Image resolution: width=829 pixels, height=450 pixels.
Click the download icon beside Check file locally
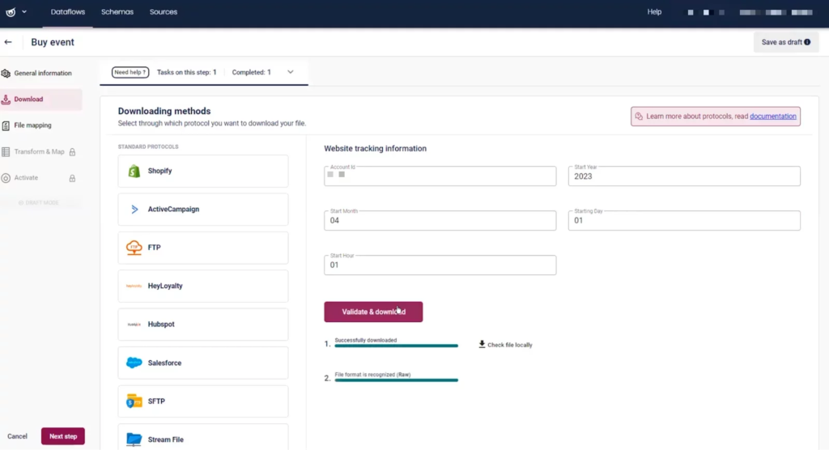coord(482,344)
